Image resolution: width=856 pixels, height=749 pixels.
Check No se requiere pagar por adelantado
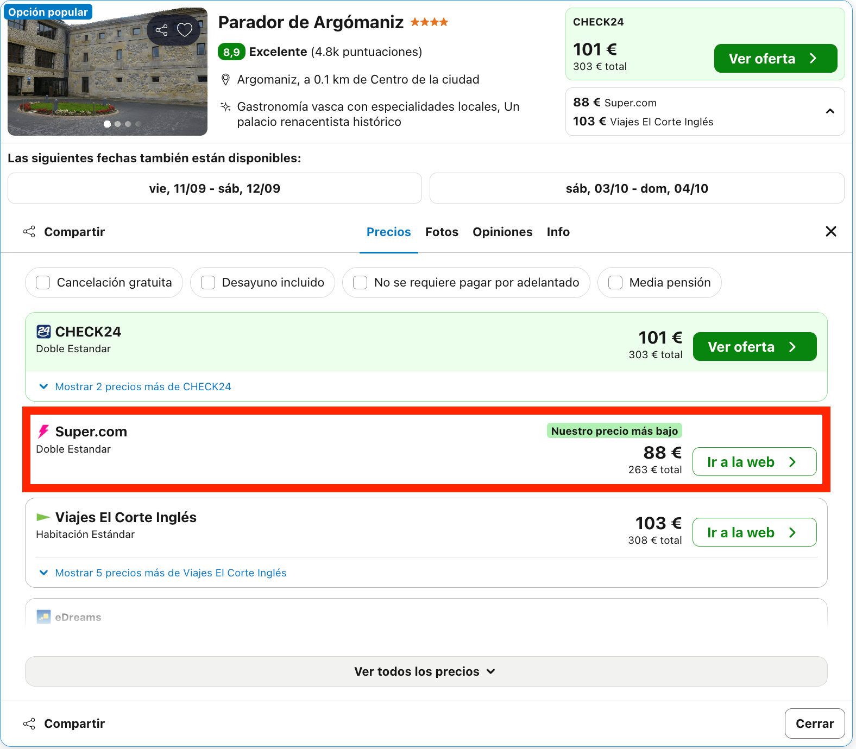(x=360, y=283)
